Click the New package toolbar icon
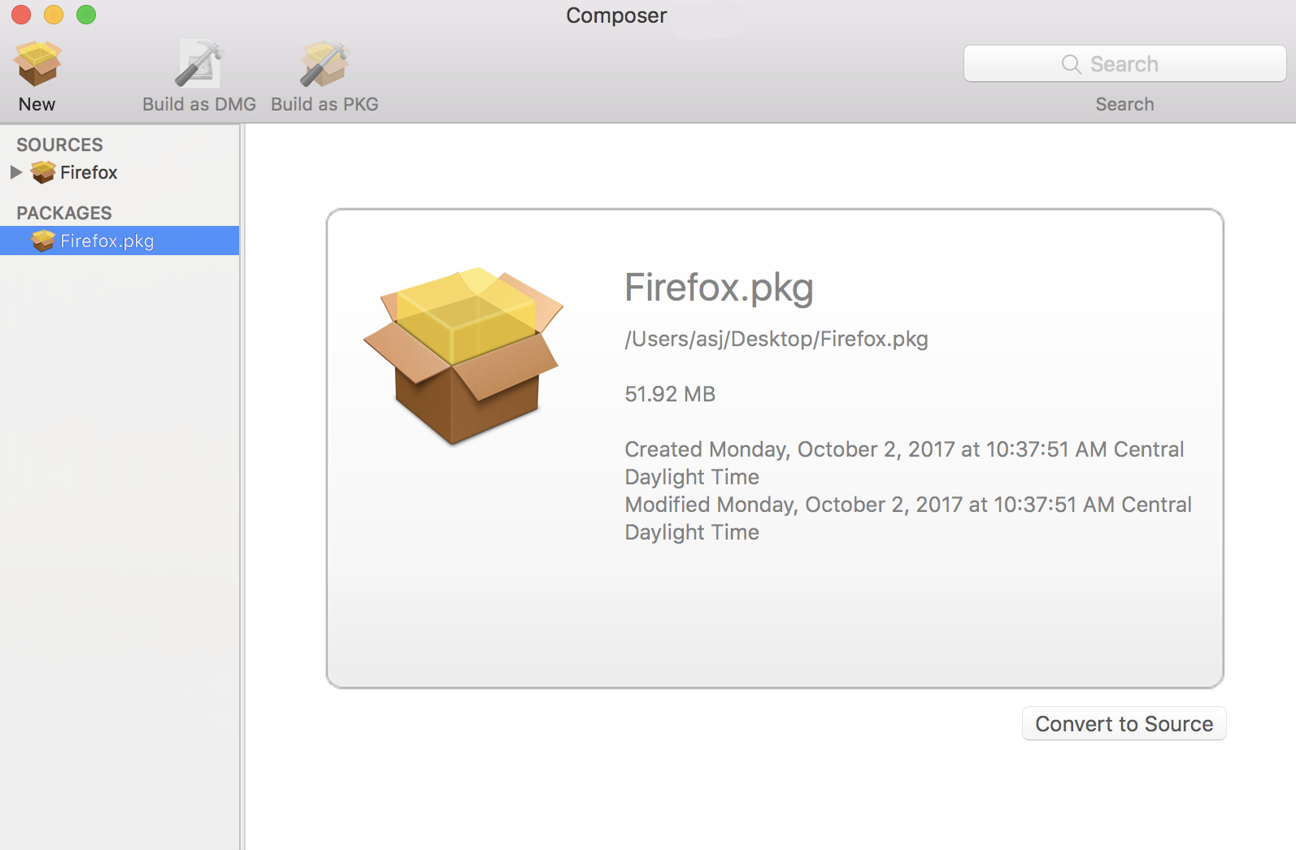This screenshot has height=850, width=1296. pyautogui.click(x=37, y=63)
